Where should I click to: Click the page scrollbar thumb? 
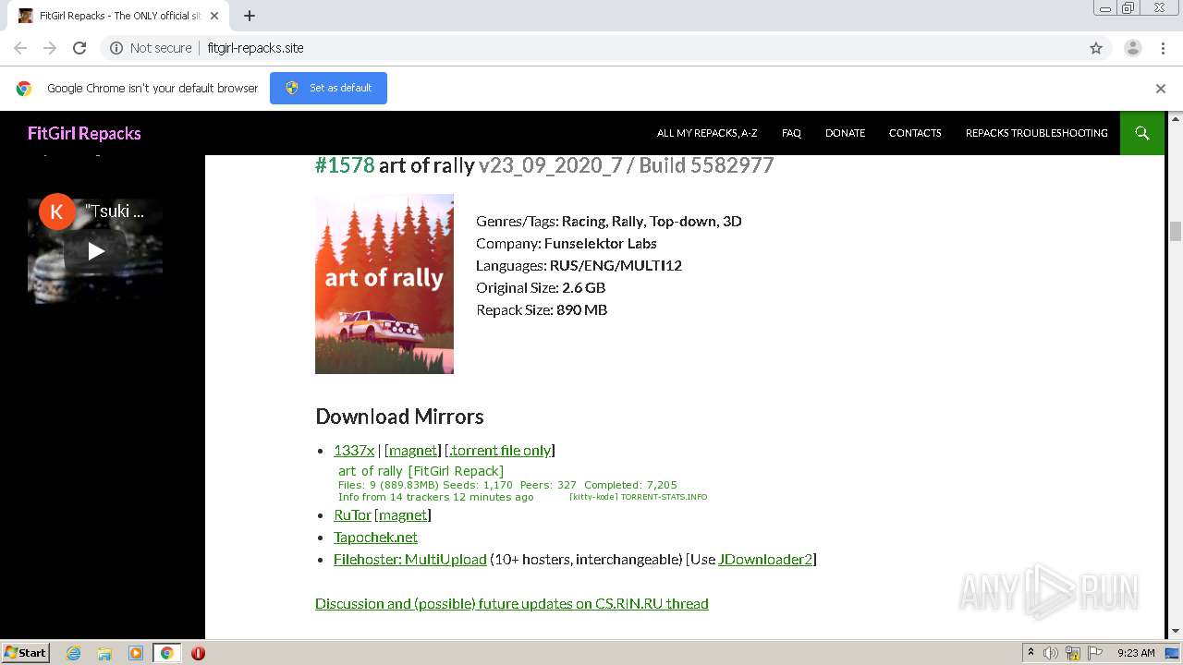click(1176, 231)
